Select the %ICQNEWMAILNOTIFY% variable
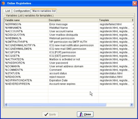Viewport: 138px width, 119px height. [20, 45]
